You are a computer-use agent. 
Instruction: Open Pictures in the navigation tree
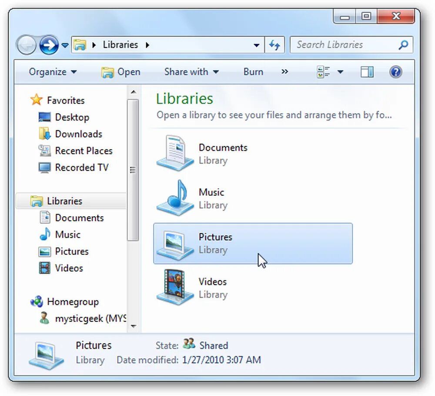tap(72, 252)
